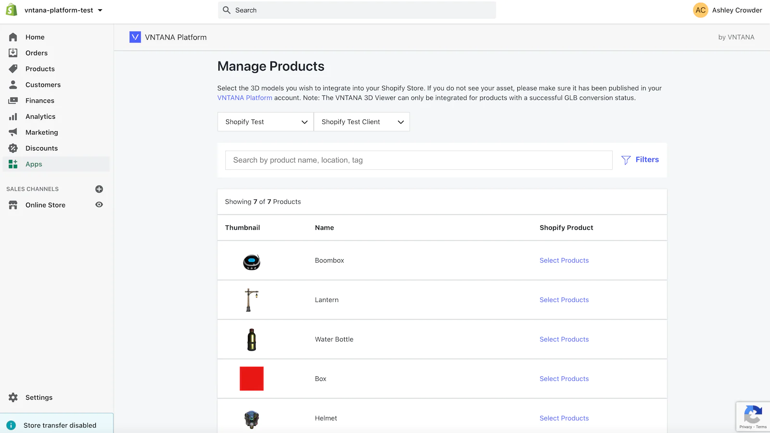Click the product name search field
This screenshot has width=770, height=433.
[418, 160]
